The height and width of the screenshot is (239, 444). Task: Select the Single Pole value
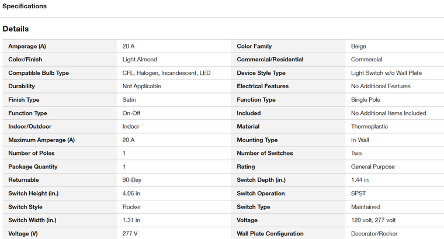(x=366, y=100)
